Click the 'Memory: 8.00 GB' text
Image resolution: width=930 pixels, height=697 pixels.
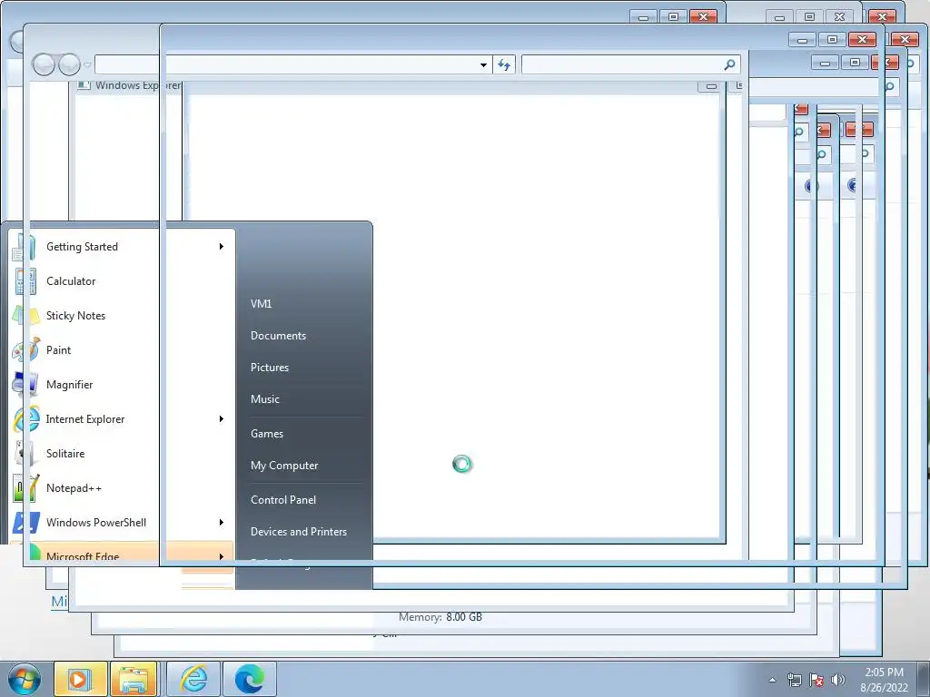(440, 617)
